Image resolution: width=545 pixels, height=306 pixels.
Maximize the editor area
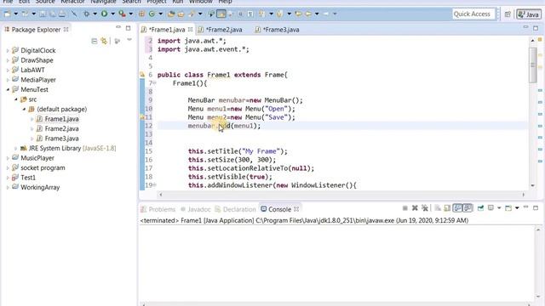click(x=536, y=28)
